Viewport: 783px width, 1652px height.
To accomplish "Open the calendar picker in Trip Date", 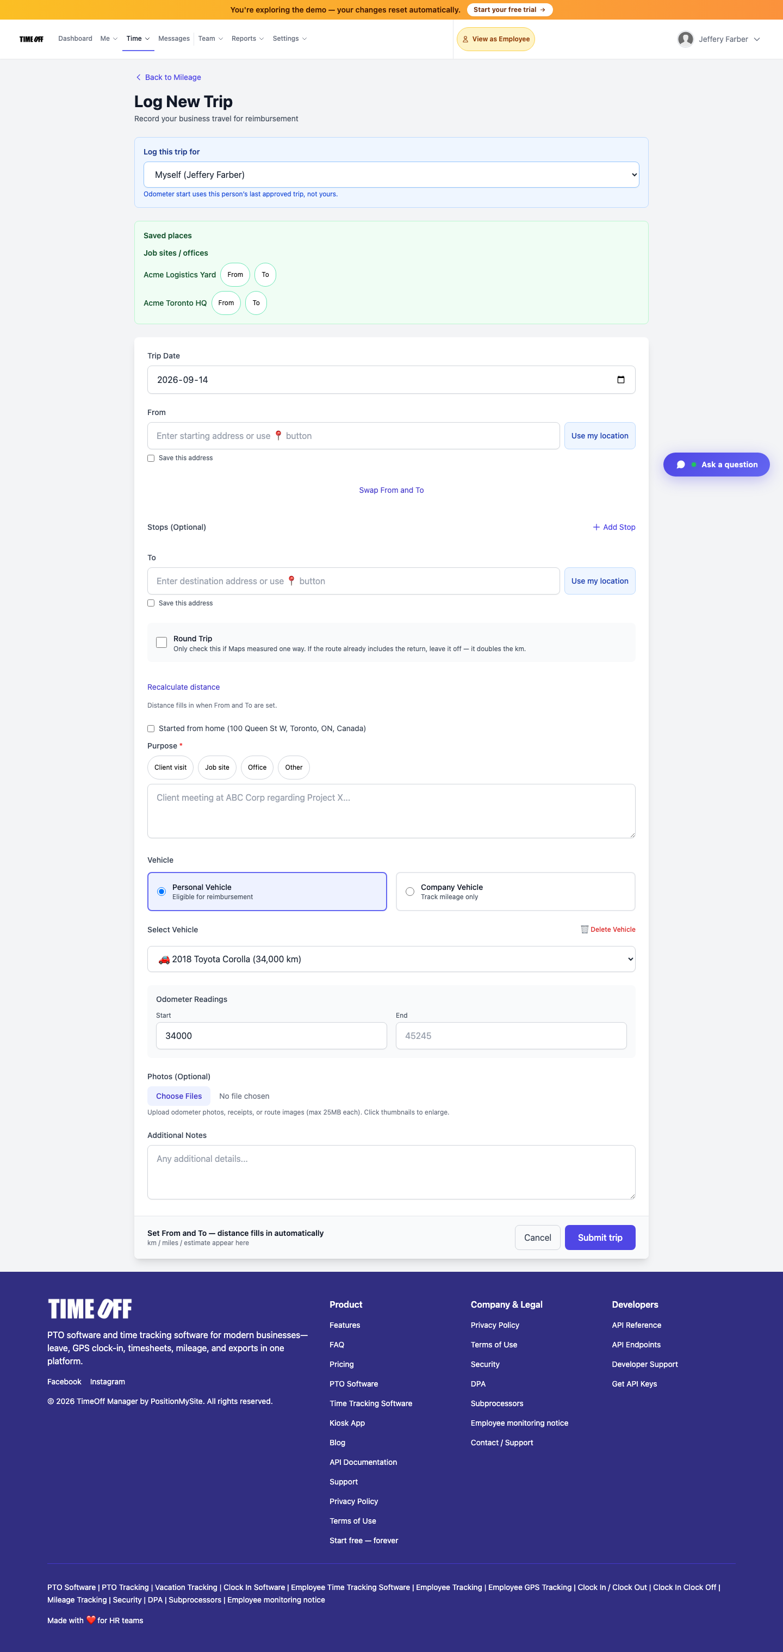I will point(620,380).
